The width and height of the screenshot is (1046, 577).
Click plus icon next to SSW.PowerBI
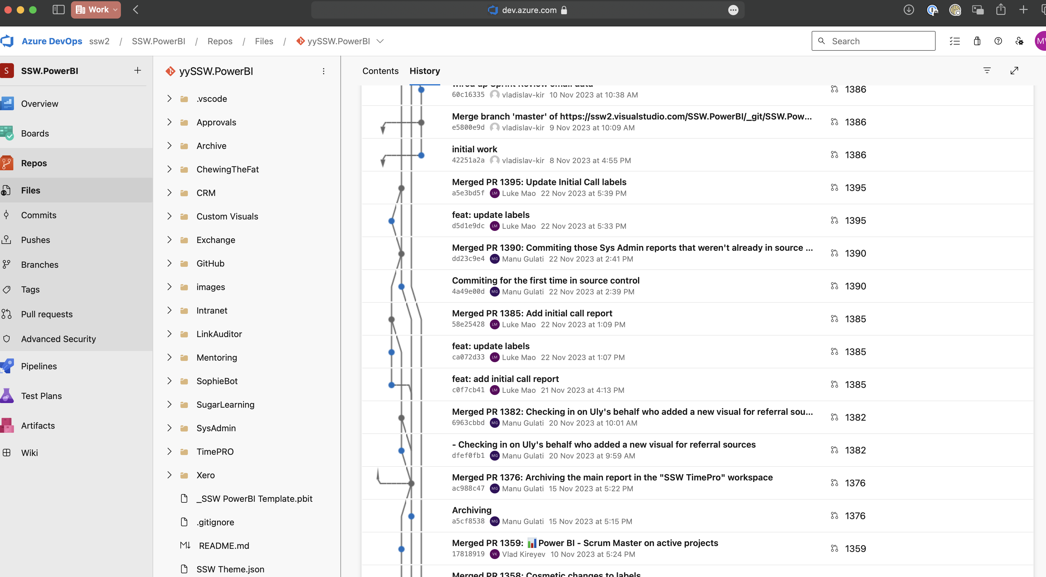tap(138, 71)
